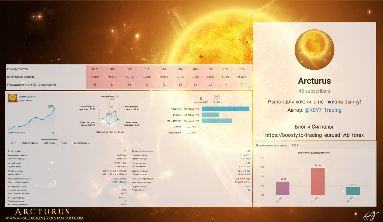Click the 'Алготрейдинг: 0%' radar label
The width and height of the screenshot is (383, 222).
[x=110, y=97]
